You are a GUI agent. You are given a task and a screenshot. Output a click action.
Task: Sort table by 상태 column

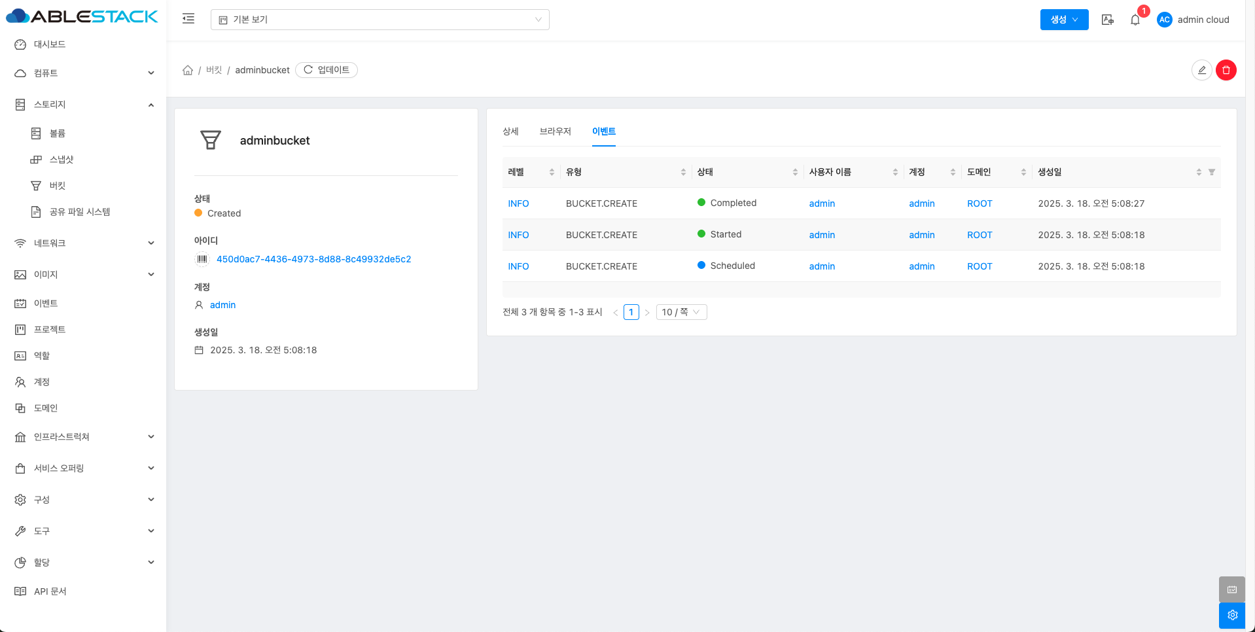pyautogui.click(x=795, y=172)
